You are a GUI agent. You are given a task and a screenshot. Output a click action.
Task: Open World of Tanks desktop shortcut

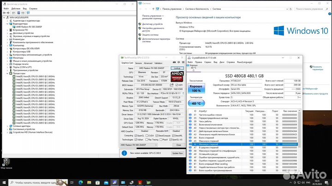[6, 163]
